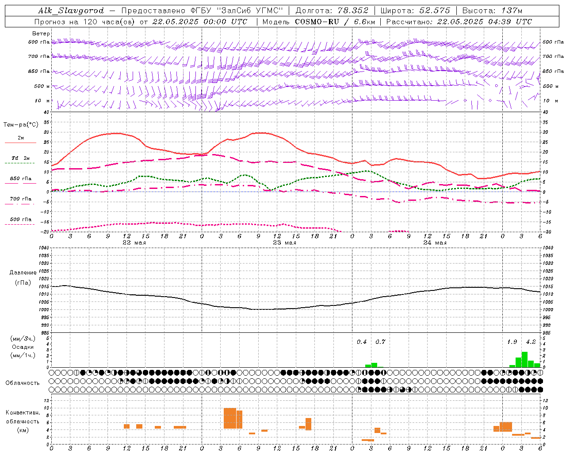Click the 23 мая date label
566x452 pixels.
tap(284, 243)
